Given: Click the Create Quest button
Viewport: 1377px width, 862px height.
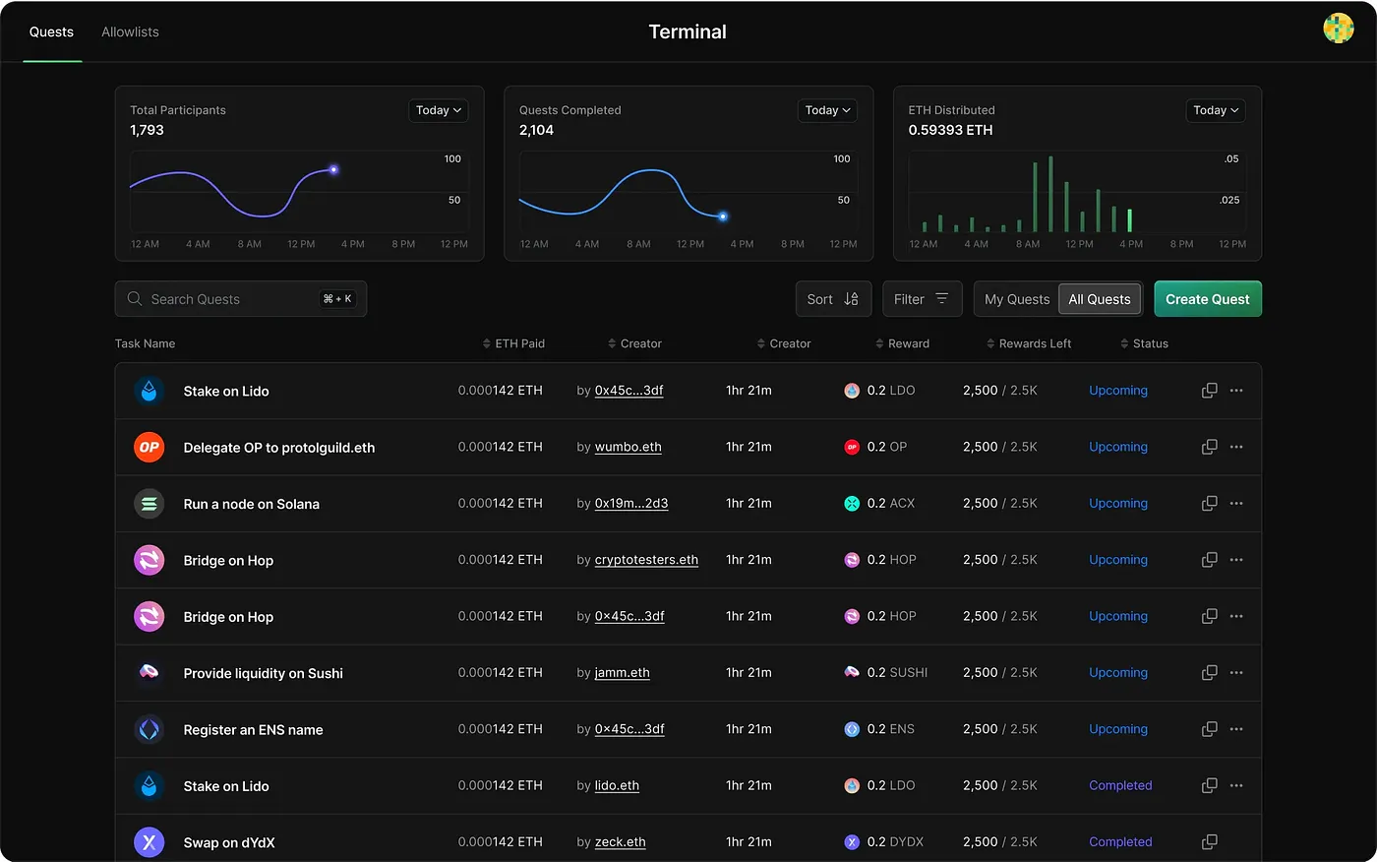Looking at the screenshot, I should coord(1208,299).
